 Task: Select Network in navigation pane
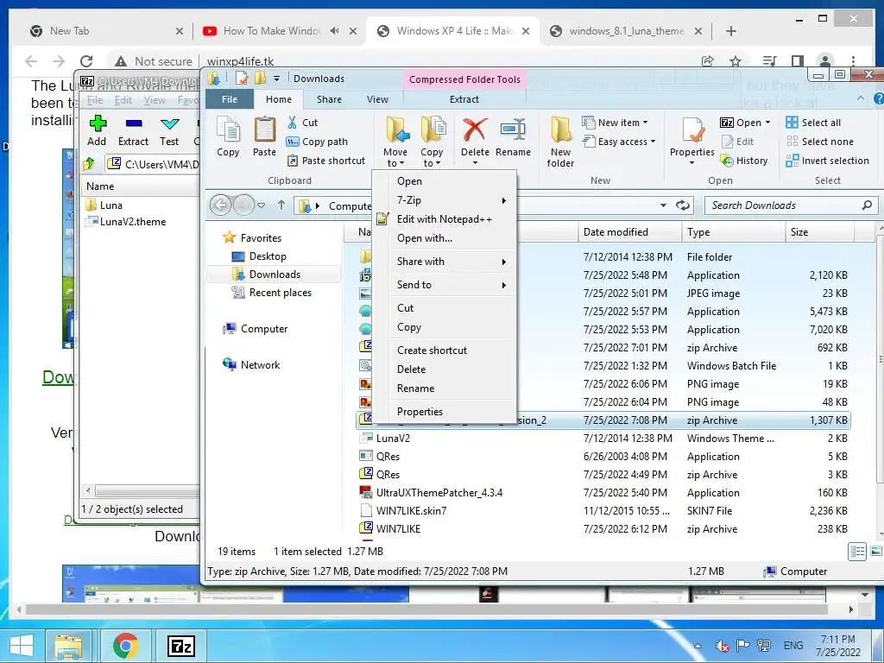click(260, 365)
